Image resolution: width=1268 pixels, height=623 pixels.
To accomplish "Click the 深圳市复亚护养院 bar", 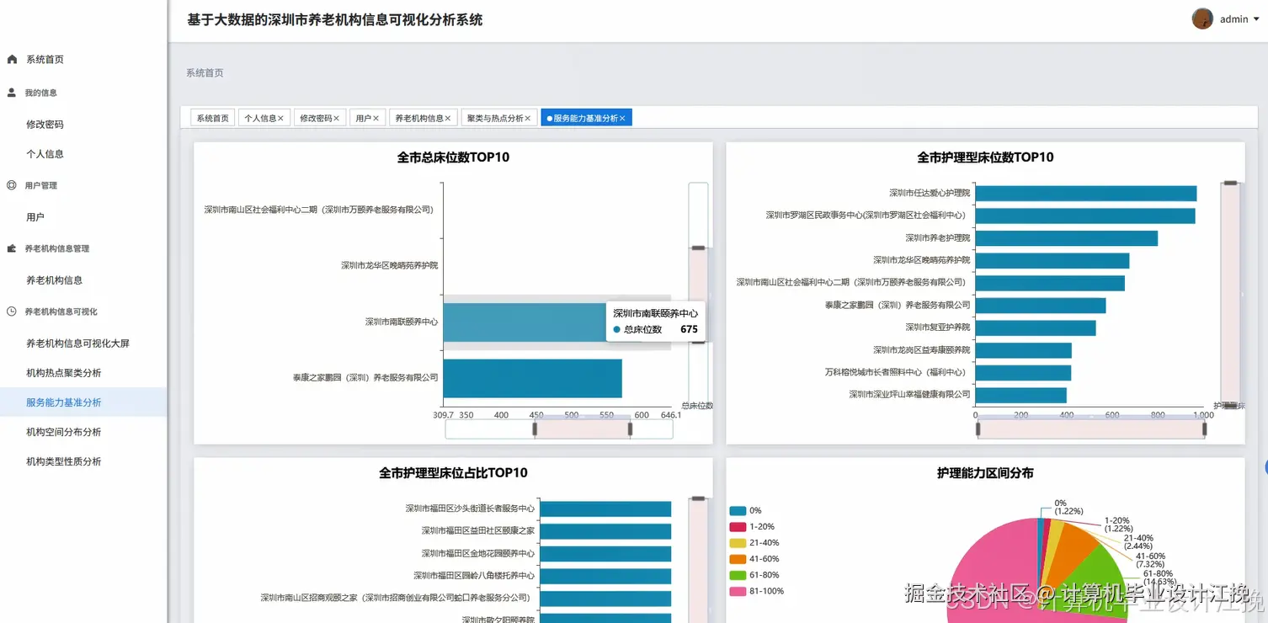I will pos(1036,327).
